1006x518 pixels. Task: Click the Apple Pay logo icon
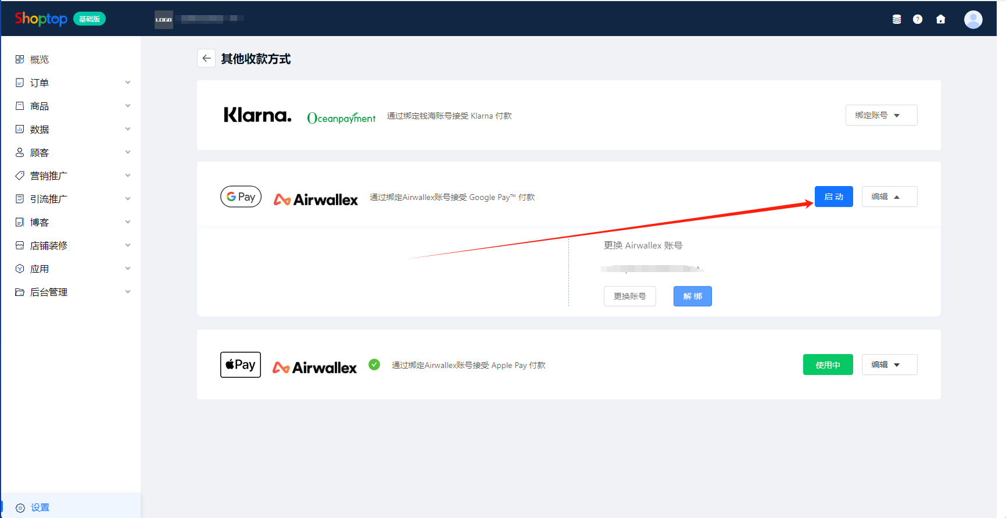click(241, 365)
